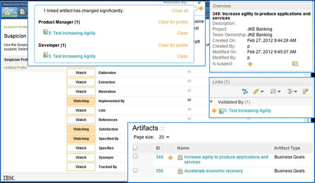Open artifact ID 349 link
The width and height of the screenshot is (315, 183).
point(159,157)
